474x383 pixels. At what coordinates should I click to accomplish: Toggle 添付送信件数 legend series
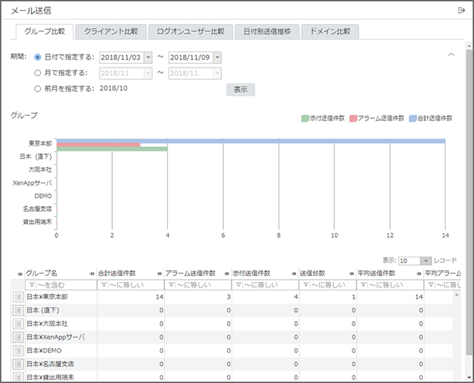coord(323,118)
